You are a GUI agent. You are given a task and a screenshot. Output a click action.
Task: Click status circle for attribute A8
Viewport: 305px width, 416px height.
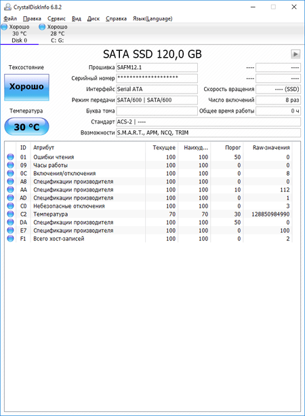(x=10, y=181)
